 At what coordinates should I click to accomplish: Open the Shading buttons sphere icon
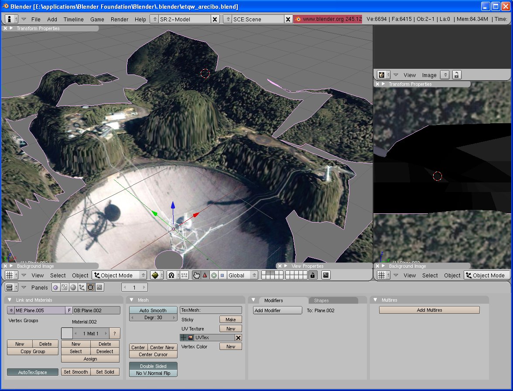[73, 287]
